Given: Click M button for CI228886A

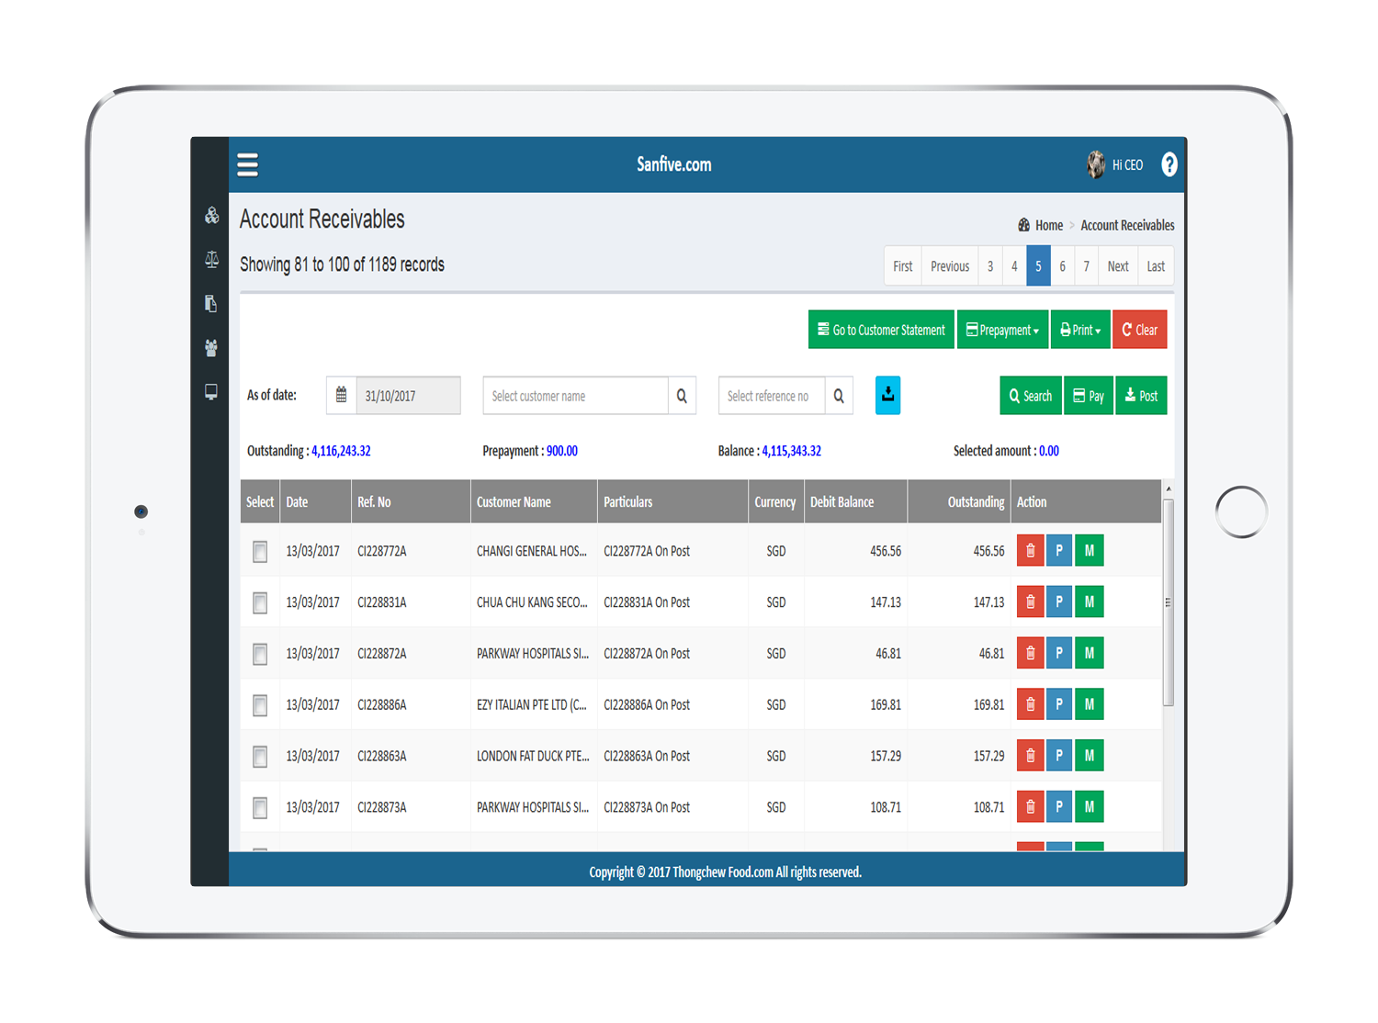Looking at the screenshot, I should [1090, 704].
